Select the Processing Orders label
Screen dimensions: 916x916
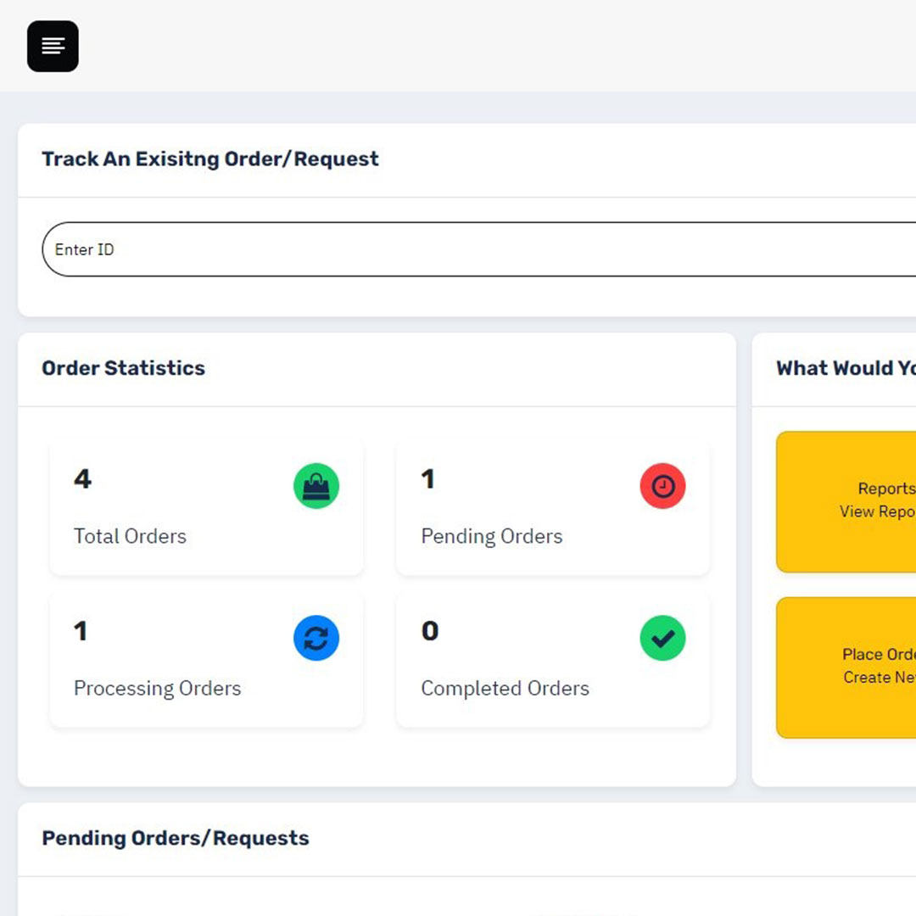[x=157, y=688]
